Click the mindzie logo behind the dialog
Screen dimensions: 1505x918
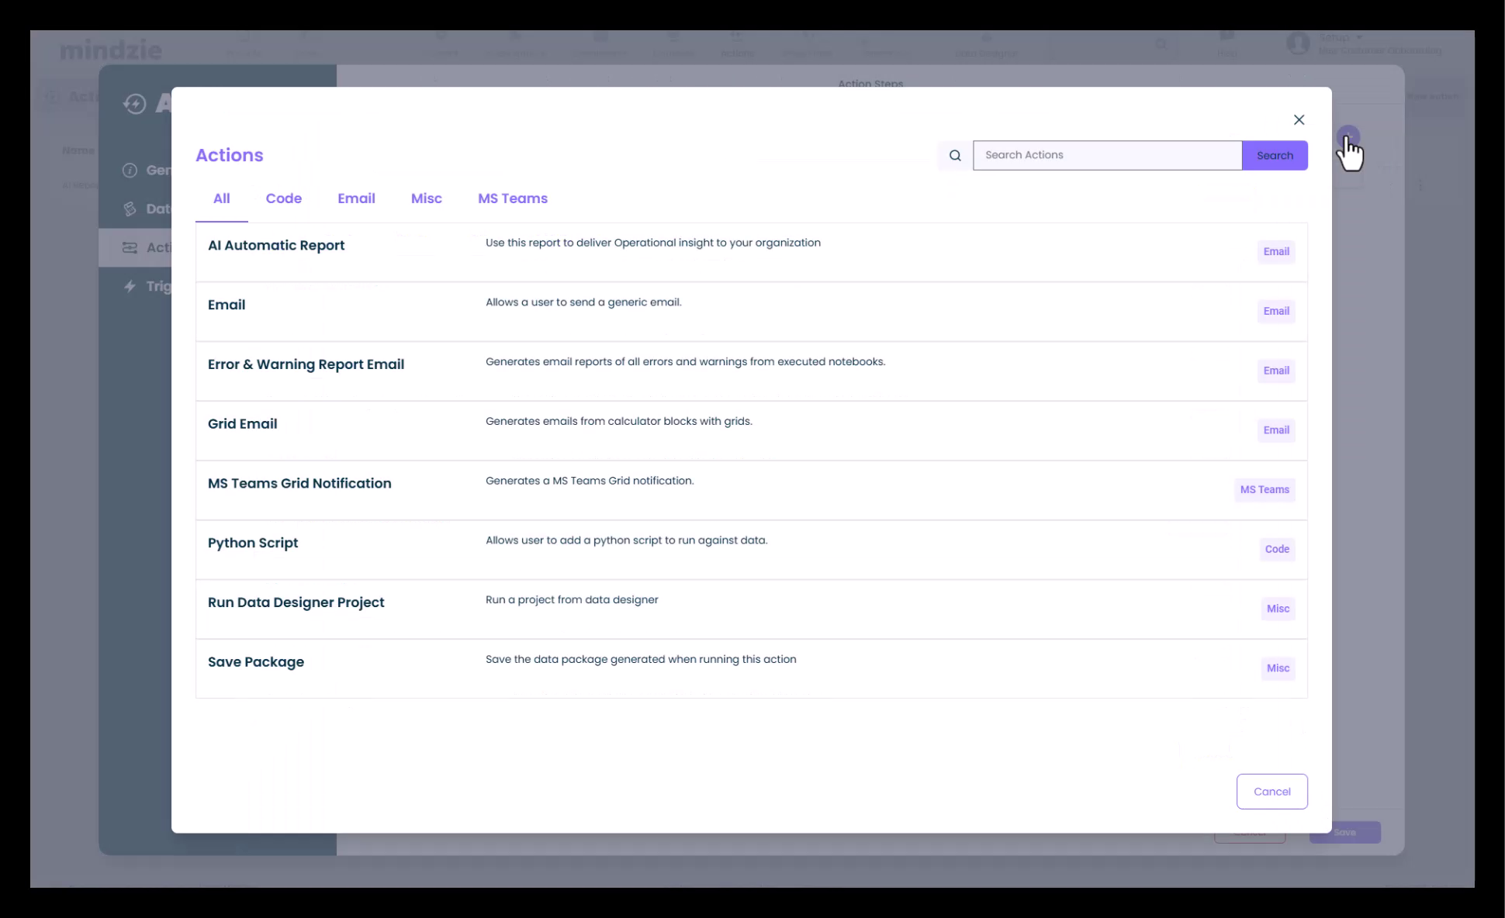111,51
